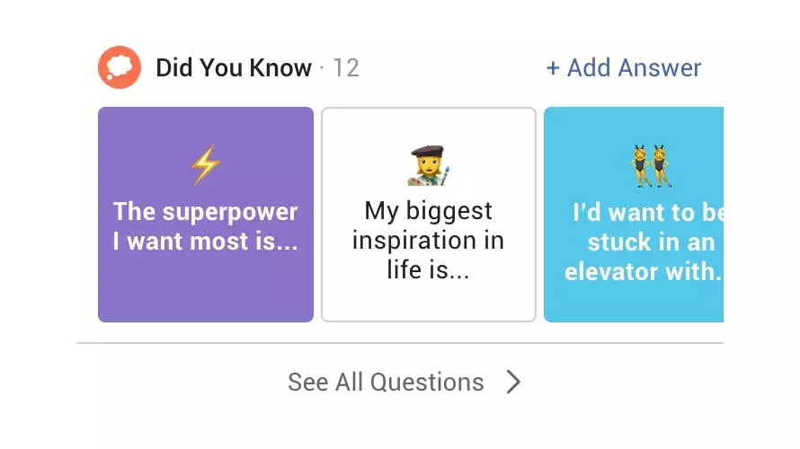Click the plus sign before Add Answer
This screenshot has width=800, height=449.
tap(553, 67)
